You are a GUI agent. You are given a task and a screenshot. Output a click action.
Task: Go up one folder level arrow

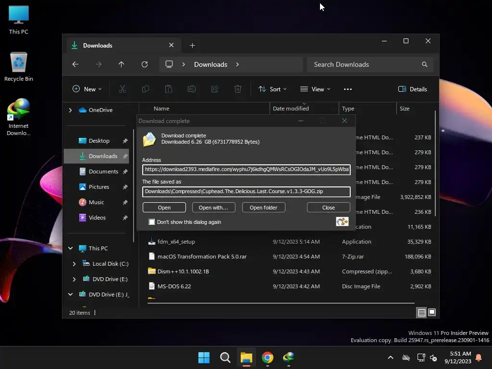point(122,64)
